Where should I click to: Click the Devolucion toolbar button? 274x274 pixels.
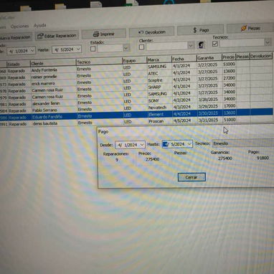152,32
